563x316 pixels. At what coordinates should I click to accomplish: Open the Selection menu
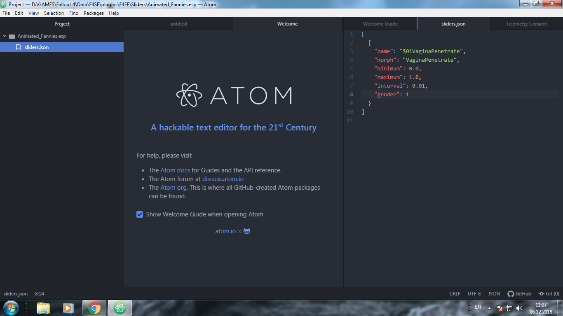(54, 13)
